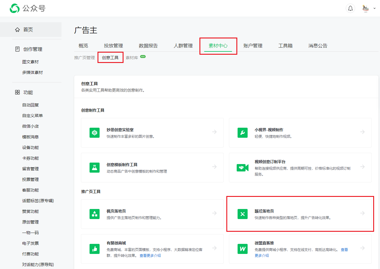The image size is (380, 269).
Task: Click the arrow on 小视界-视频制作 card
Action: 363,132
